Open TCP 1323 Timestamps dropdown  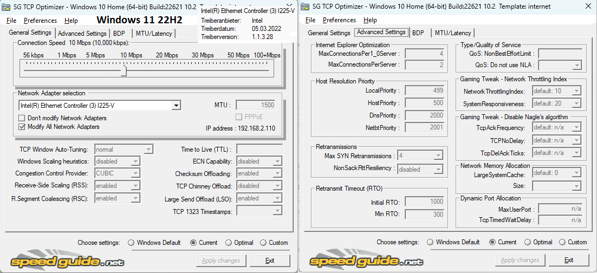(x=278, y=211)
